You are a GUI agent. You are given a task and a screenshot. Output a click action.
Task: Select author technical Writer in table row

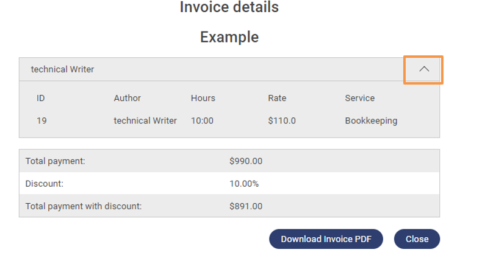point(145,120)
